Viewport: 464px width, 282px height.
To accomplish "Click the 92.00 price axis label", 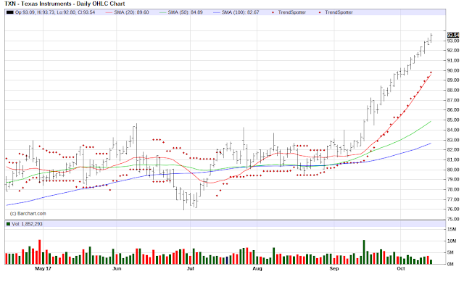I will point(453,51).
